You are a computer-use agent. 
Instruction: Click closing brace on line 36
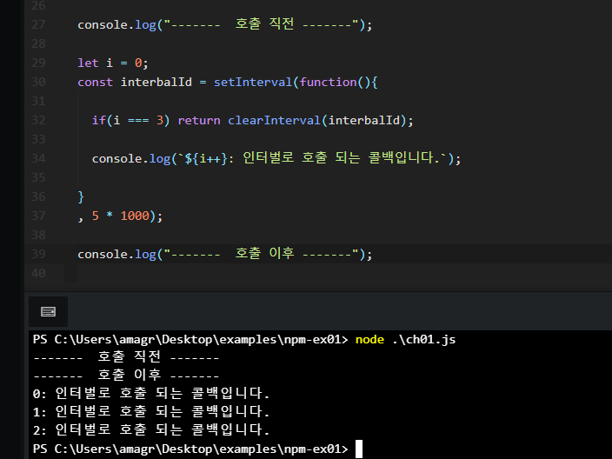pos(81,196)
